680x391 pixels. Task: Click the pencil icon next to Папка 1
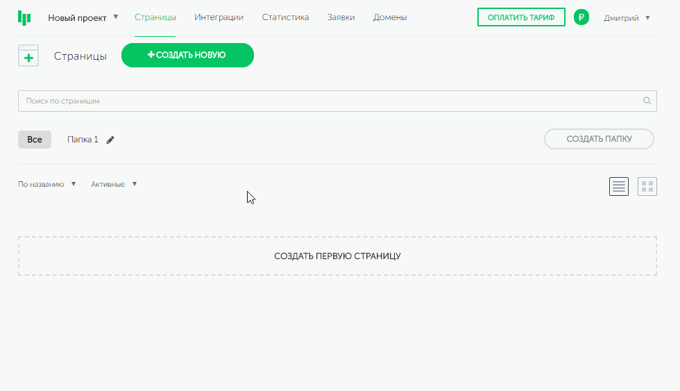point(110,140)
